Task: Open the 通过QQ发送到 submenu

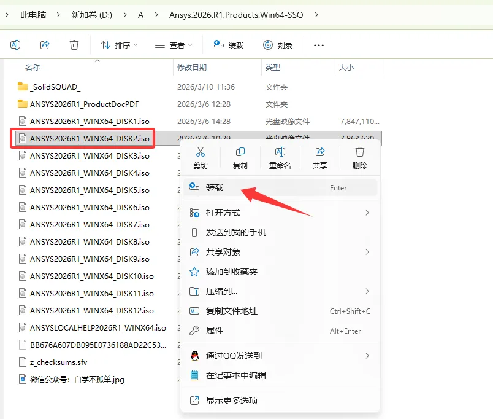Action: (280, 356)
